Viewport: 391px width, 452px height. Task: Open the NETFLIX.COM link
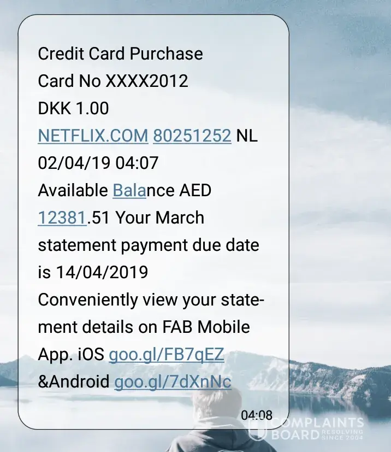[93, 136]
